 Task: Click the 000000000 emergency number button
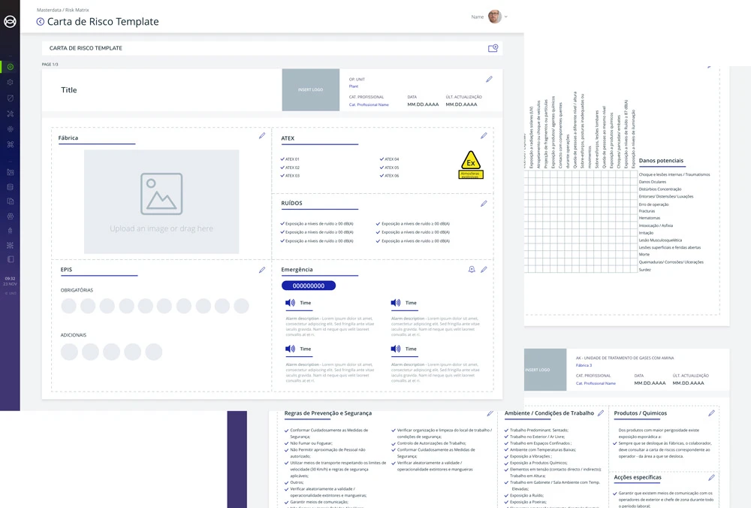pyautogui.click(x=308, y=286)
